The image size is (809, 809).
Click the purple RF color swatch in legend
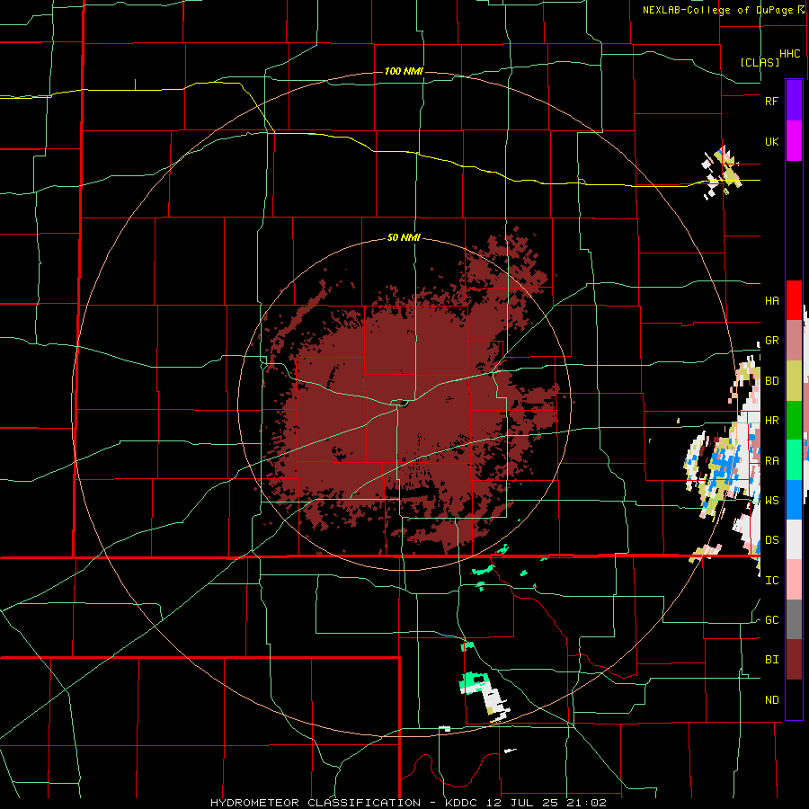(x=794, y=101)
